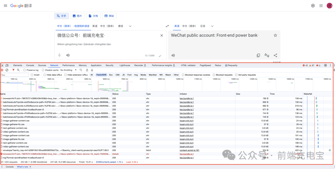Viewport: 335px width, 169px height.
Task: Switch to the Console tab in DevTools
Action: pyautogui.click(x=30, y=65)
